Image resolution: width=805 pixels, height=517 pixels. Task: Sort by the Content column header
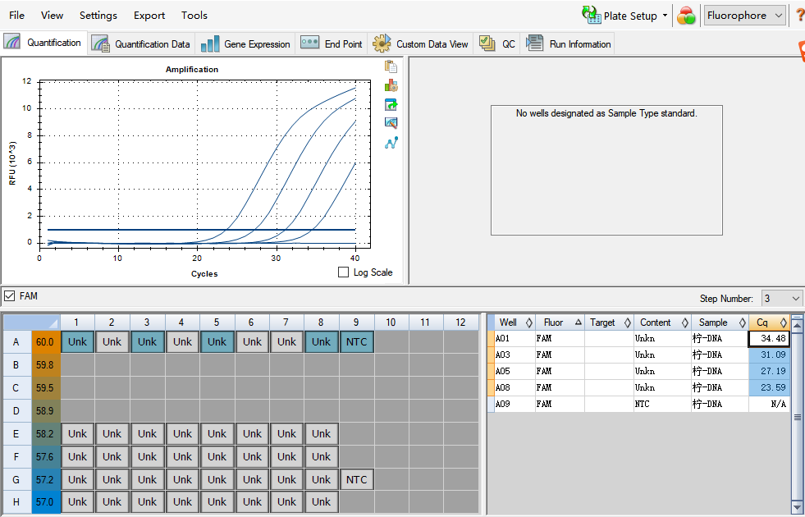pos(662,323)
